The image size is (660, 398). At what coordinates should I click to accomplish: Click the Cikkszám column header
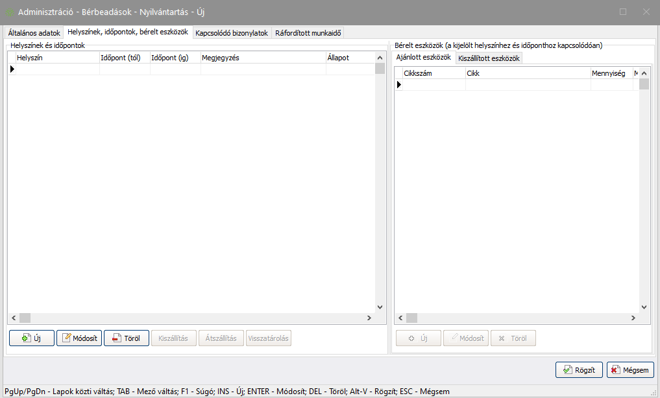(x=433, y=73)
